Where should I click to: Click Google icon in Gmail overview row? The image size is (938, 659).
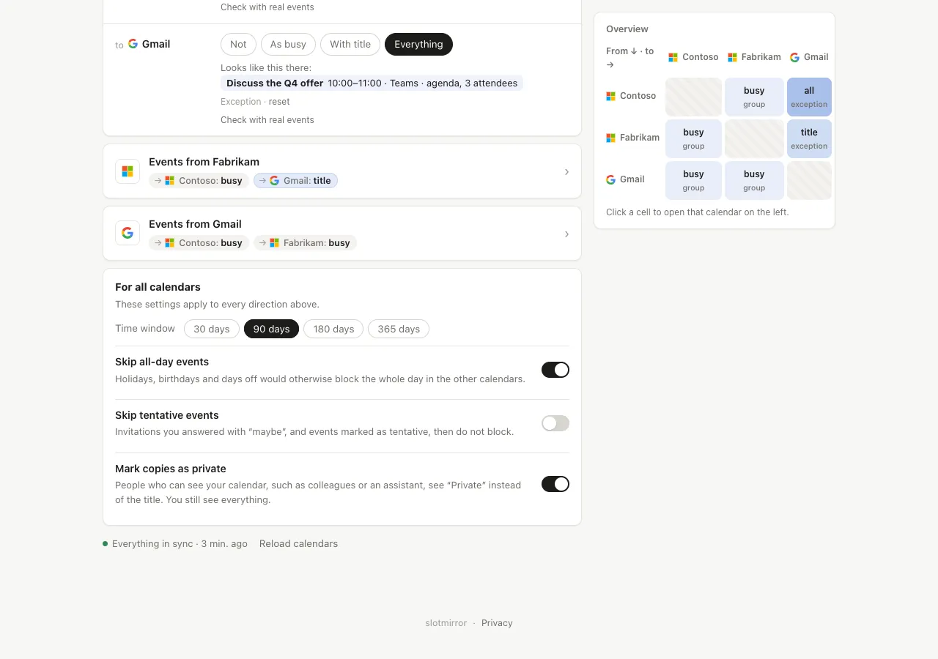point(611,179)
